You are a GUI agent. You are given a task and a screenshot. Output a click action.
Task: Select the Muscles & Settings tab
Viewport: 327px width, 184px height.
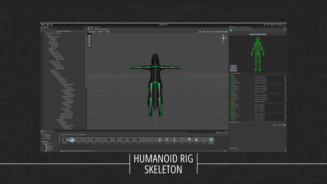pyautogui.click(x=261, y=34)
